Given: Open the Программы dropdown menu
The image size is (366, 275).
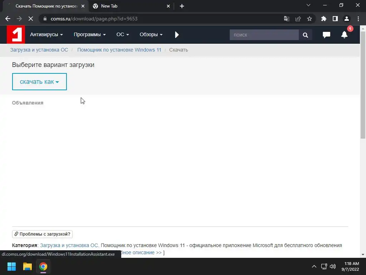Looking at the screenshot, I should [90, 35].
